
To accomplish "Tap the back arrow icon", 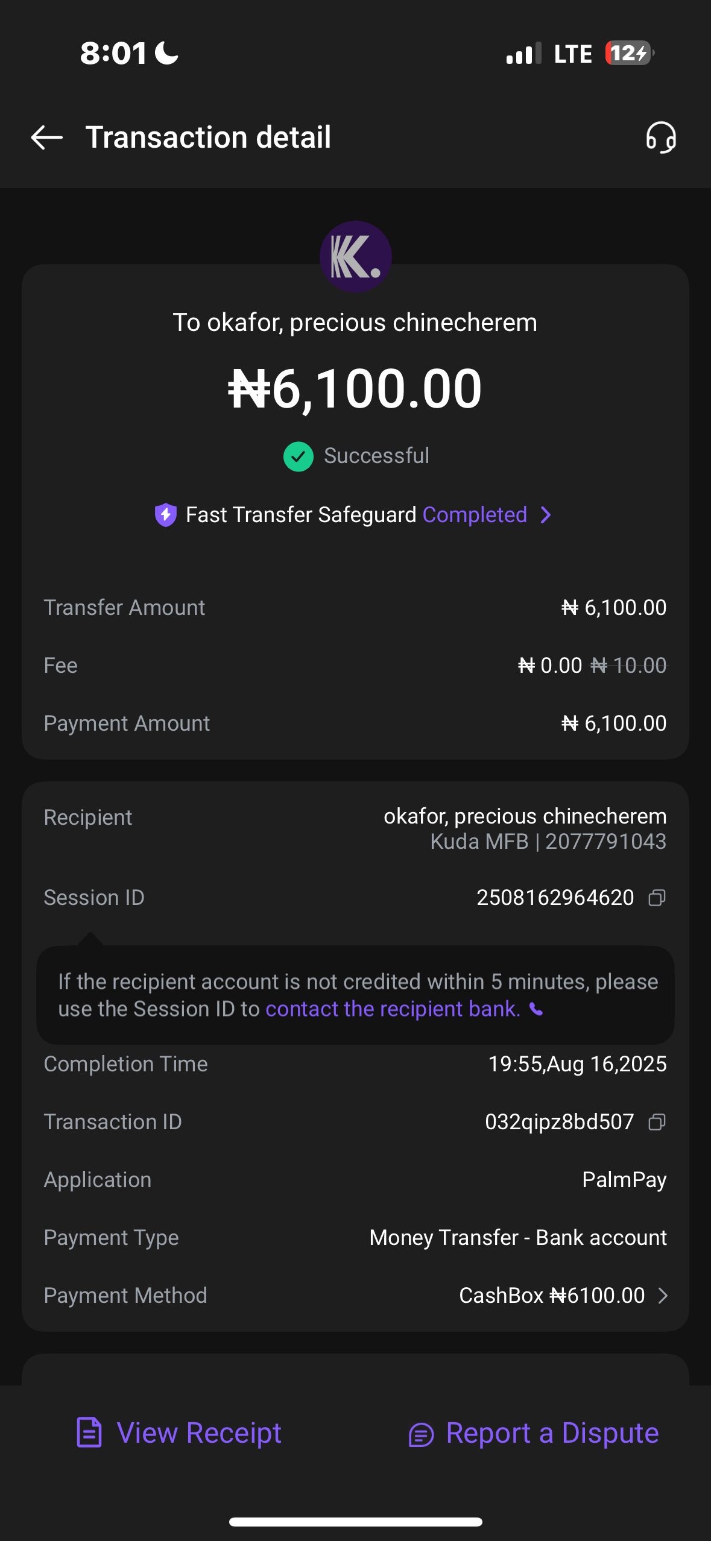I will coord(46,137).
